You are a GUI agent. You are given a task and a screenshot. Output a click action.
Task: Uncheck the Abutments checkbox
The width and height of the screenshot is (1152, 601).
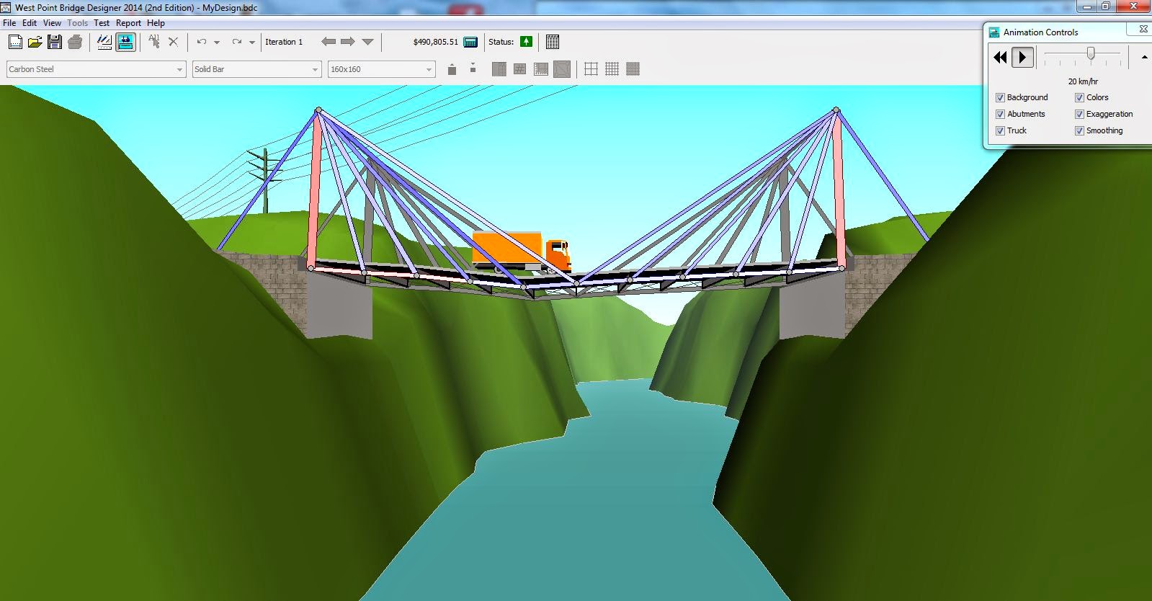1000,114
